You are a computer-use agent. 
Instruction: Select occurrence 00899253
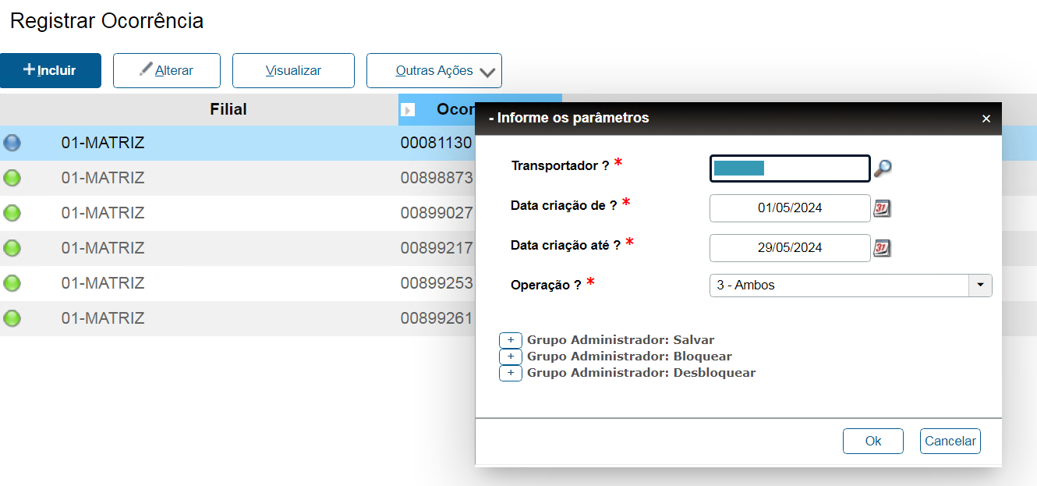coord(437,283)
